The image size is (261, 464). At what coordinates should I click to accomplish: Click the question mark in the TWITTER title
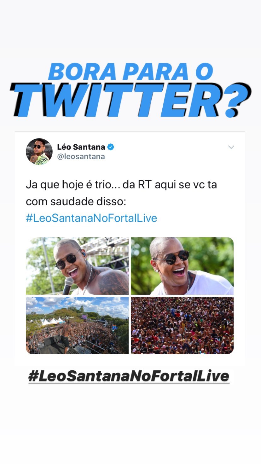point(237,100)
